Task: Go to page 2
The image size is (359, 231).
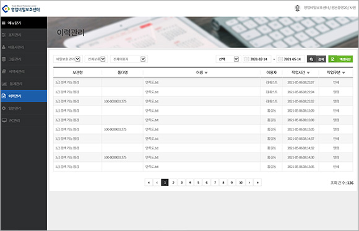Action: (173, 183)
